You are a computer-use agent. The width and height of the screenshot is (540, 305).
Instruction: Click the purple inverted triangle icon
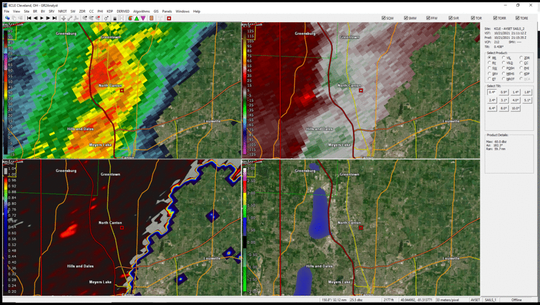coord(143,18)
